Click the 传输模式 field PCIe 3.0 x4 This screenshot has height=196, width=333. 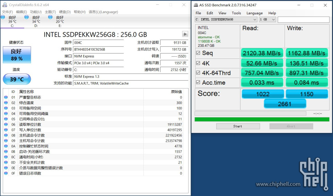click(x=98, y=63)
